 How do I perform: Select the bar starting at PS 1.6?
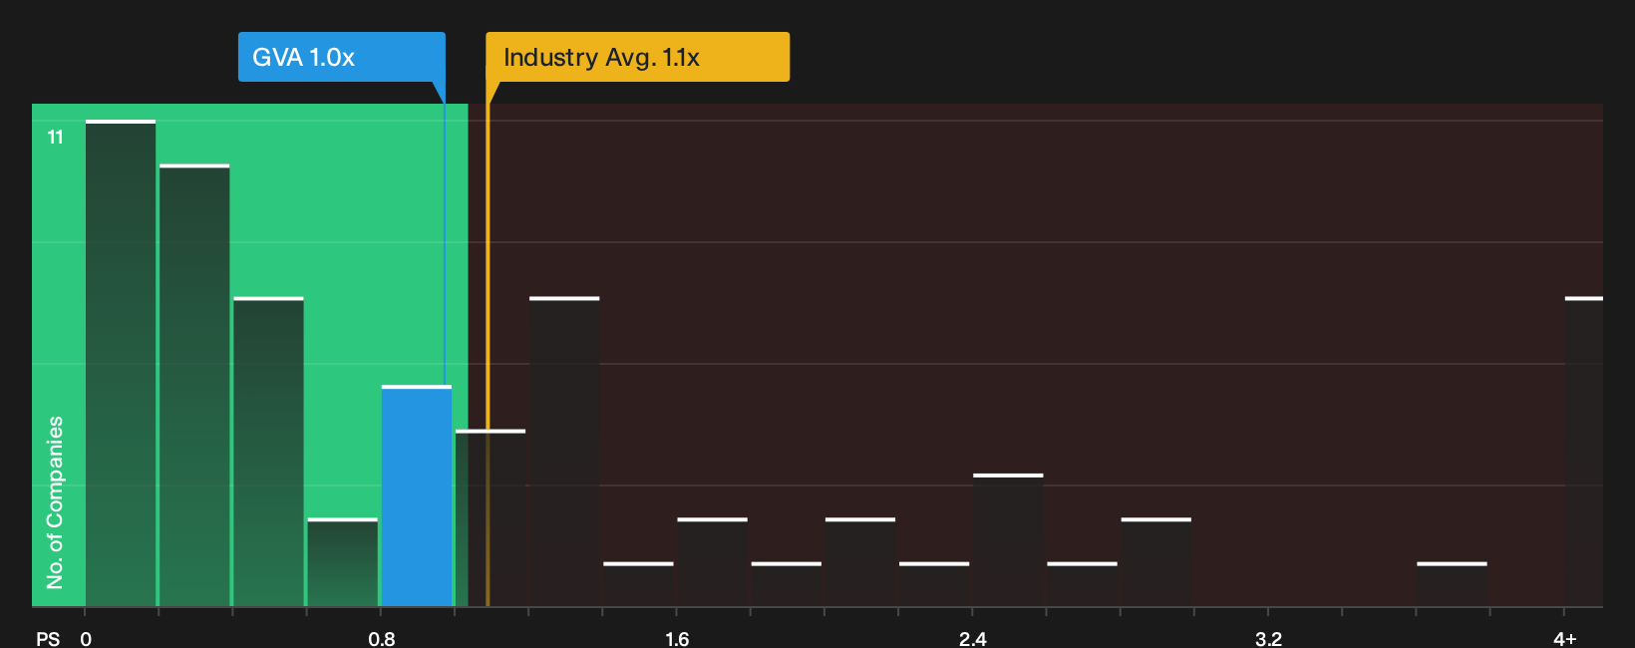pos(712,562)
